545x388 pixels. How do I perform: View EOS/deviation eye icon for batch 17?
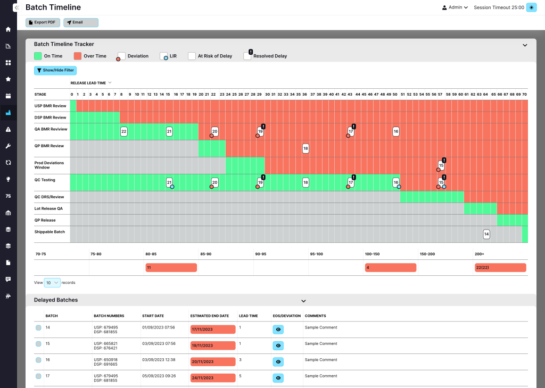(x=278, y=378)
